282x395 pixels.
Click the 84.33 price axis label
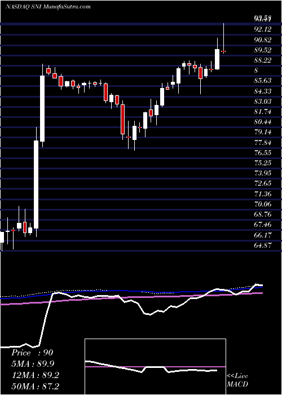pos(263,91)
